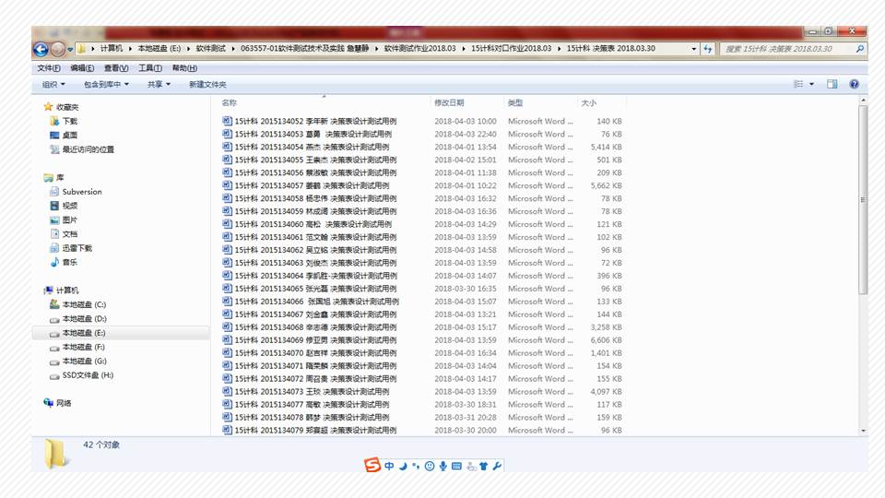Viewport: 885px width, 498px height.
Task: Open the 文件(F) menu
Action: coord(48,68)
